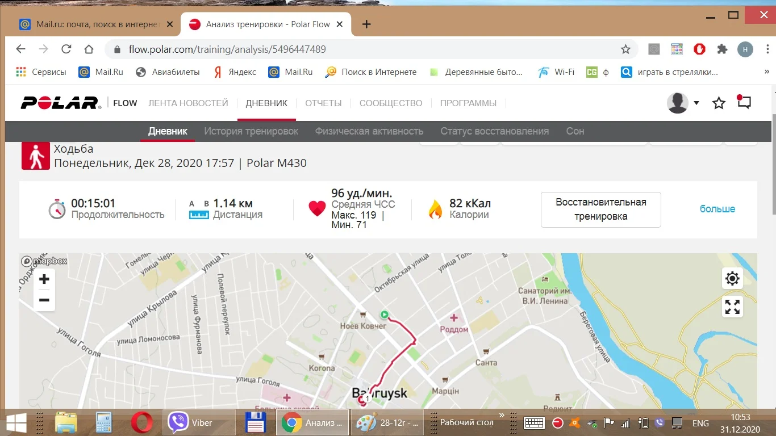776x436 pixels.
Task: Open a new browser tab
Action: pyautogui.click(x=366, y=24)
